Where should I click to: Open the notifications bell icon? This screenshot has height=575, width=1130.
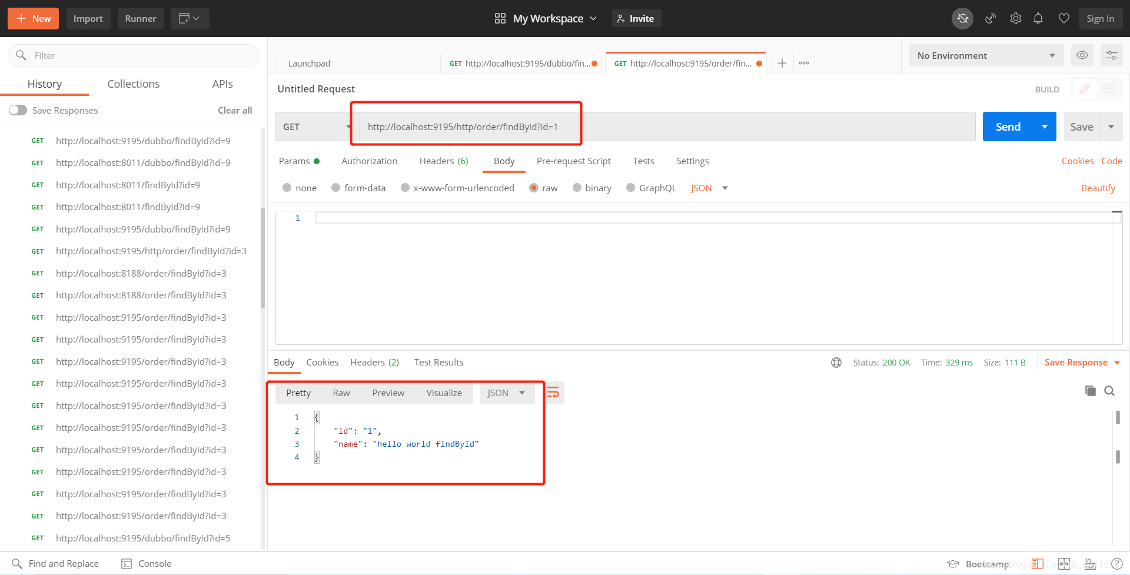click(x=1038, y=18)
